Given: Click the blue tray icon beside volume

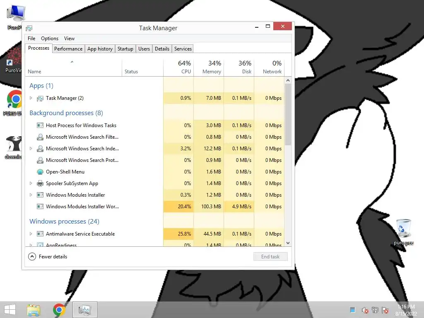Looking at the screenshot, I should coord(353,310).
